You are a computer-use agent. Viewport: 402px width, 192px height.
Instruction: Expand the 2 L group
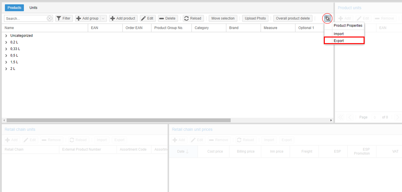click(6, 69)
